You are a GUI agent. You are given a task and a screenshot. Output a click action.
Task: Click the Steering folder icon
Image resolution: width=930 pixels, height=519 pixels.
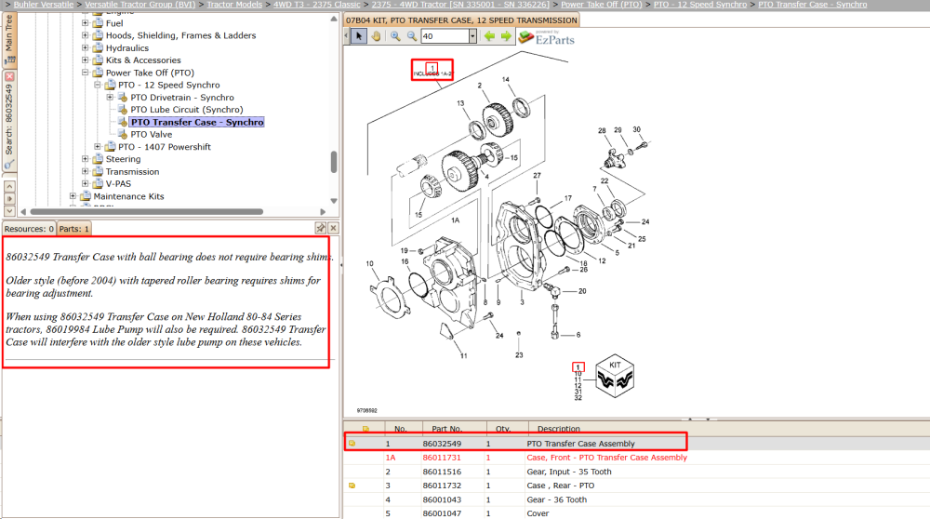(x=98, y=159)
